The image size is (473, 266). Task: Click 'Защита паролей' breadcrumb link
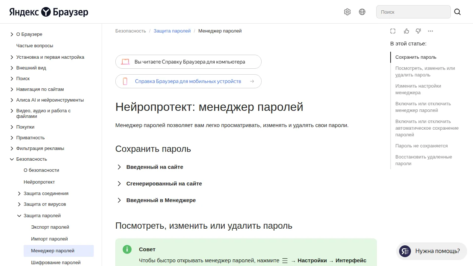tap(172, 31)
